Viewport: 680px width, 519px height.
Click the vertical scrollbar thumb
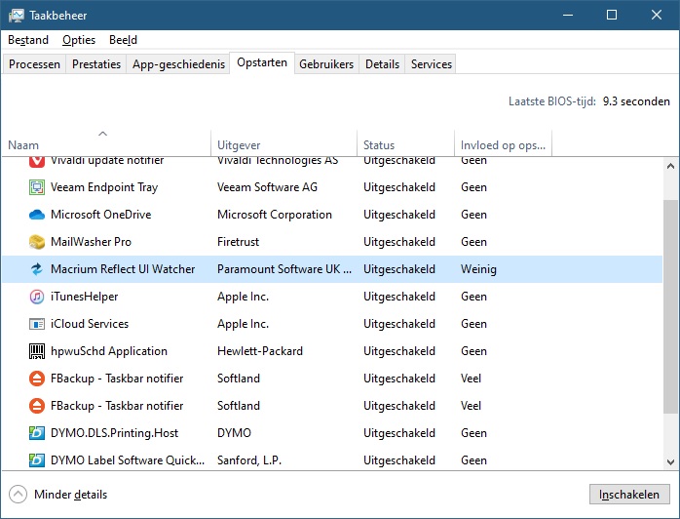[x=670, y=306]
